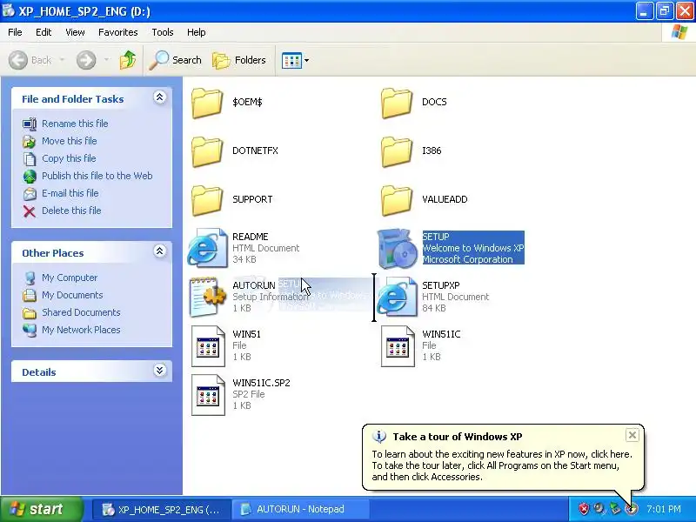Image resolution: width=696 pixels, height=522 pixels.
Task: Go up one folder level
Action: click(128, 60)
